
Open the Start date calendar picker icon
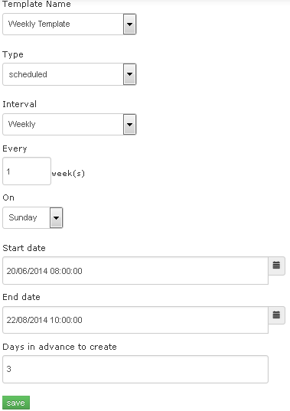click(x=276, y=266)
